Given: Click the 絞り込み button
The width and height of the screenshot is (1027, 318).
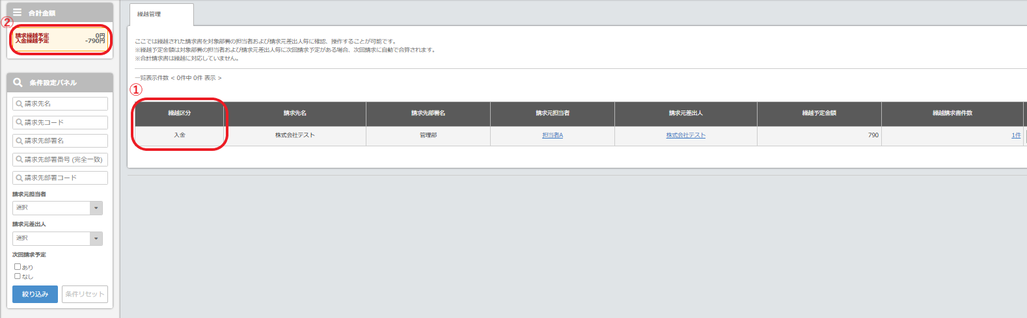Looking at the screenshot, I should pos(35,294).
